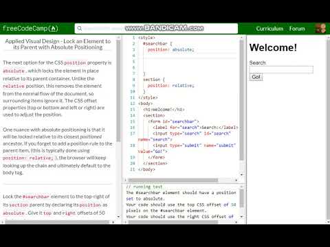The width and height of the screenshot is (330, 247).
Task: Click the magnifier icon in the search bar
Action: click(80, 28)
